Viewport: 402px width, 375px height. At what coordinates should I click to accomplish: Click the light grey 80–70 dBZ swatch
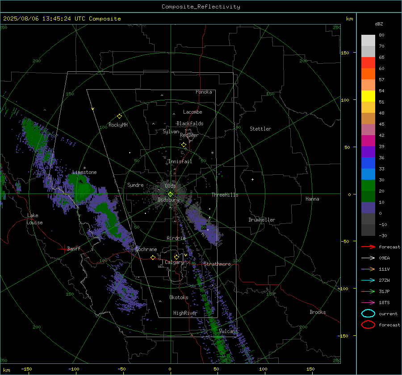point(368,41)
